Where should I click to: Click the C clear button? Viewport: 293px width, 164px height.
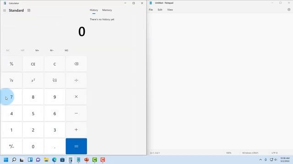pos(54,64)
